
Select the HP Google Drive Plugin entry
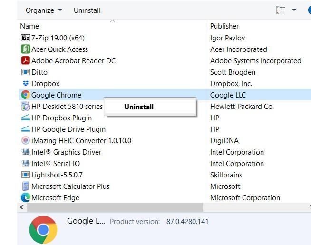coord(68,129)
